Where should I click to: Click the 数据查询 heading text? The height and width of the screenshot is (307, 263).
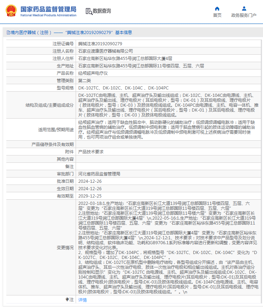102,11
